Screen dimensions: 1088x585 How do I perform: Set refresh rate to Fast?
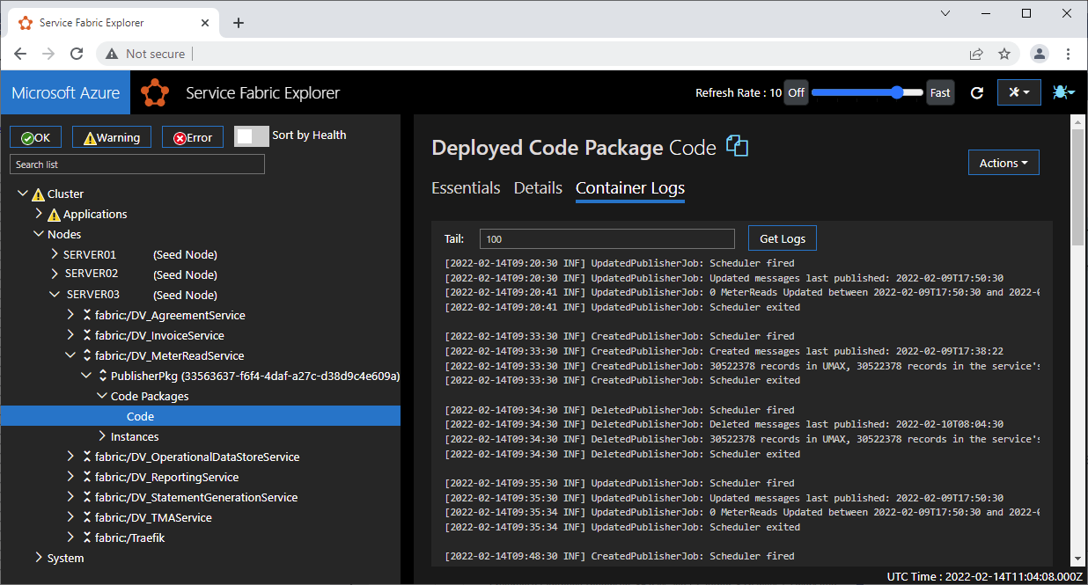[x=939, y=91]
